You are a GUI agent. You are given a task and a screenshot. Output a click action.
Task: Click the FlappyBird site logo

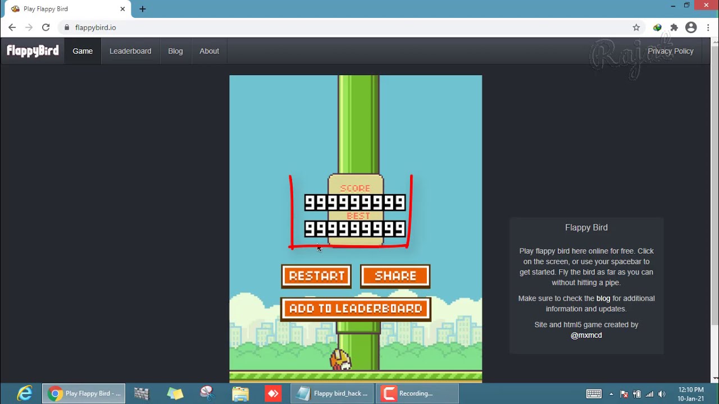pyautogui.click(x=33, y=51)
